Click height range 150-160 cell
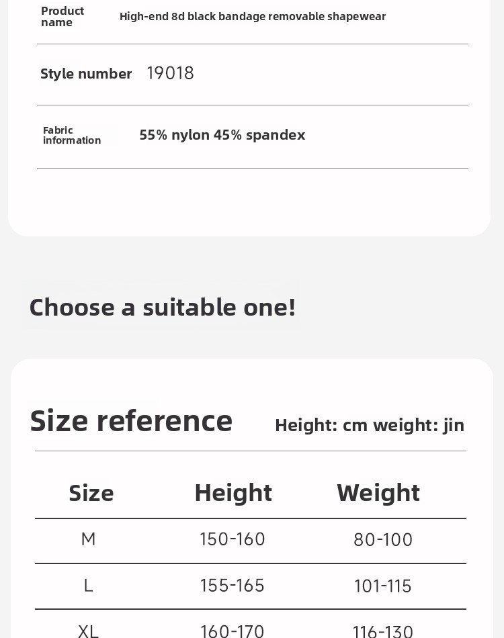The width and height of the screenshot is (504, 638). [x=233, y=539]
